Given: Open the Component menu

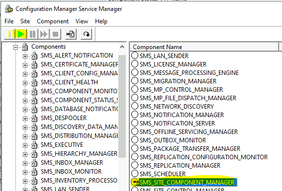Looking at the screenshot, I should pos(53,21).
